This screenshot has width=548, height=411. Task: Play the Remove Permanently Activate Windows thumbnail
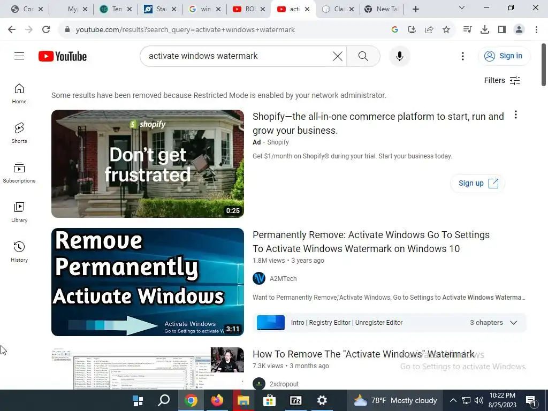(x=148, y=282)
